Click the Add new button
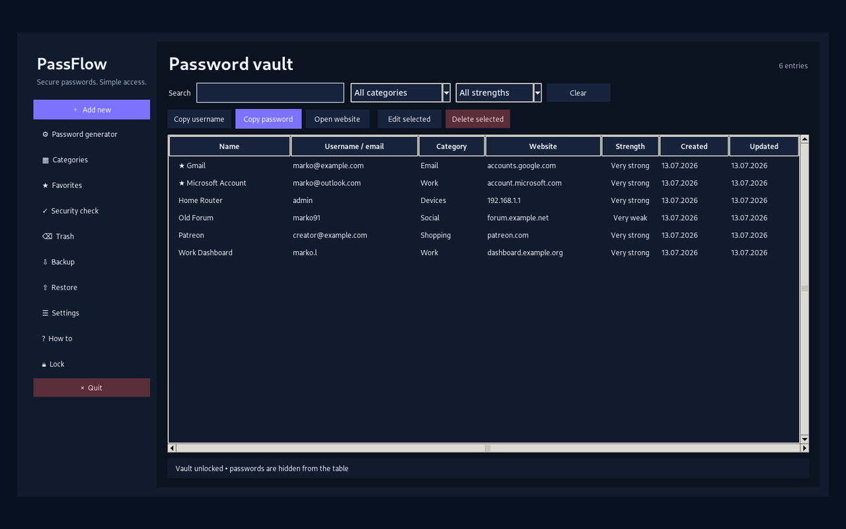 pos(92,110)
